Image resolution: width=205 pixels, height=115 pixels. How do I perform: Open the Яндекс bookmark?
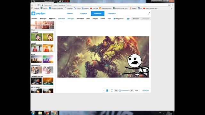(133, 8)
